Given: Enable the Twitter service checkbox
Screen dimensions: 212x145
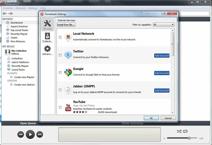Looking at the screenshot, I should [60, 55].
